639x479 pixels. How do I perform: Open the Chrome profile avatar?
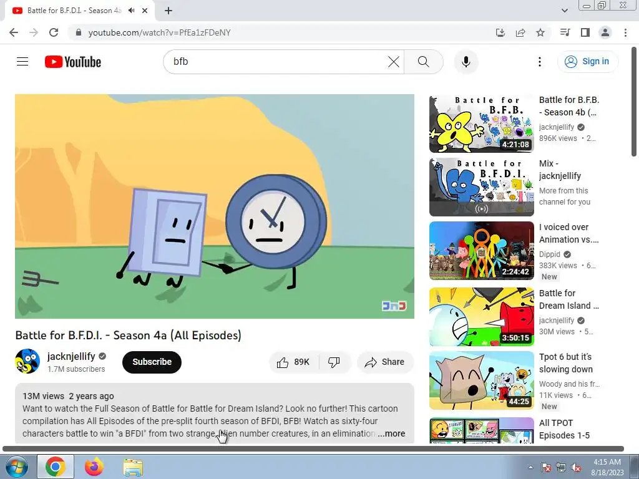click(605, 32)
